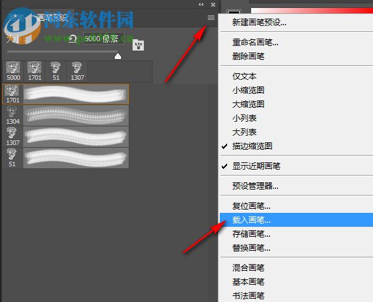Screen dimensions: 373x302
Task: Select recent brush 51 in top row
Action: point(56,71)
